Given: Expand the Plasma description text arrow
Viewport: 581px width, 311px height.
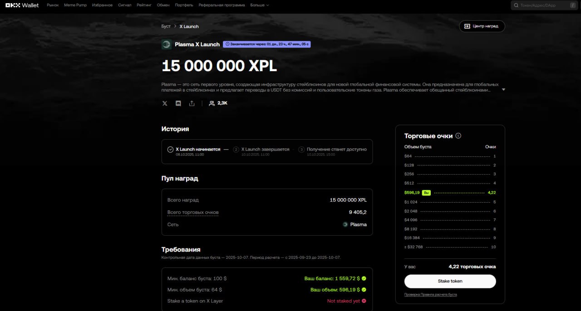Looking at the screenshot, I should click(x=503, y=90).
